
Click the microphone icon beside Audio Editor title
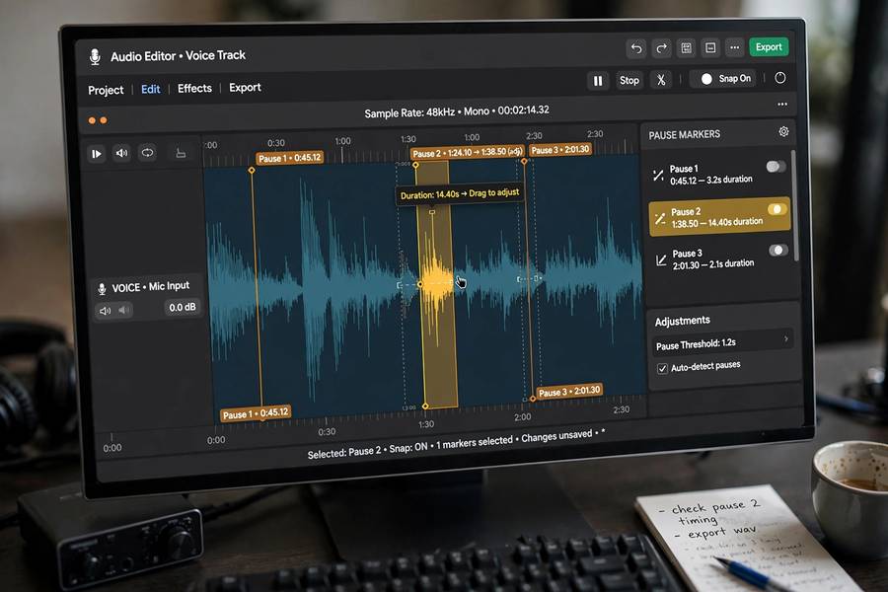coord(95,56)
